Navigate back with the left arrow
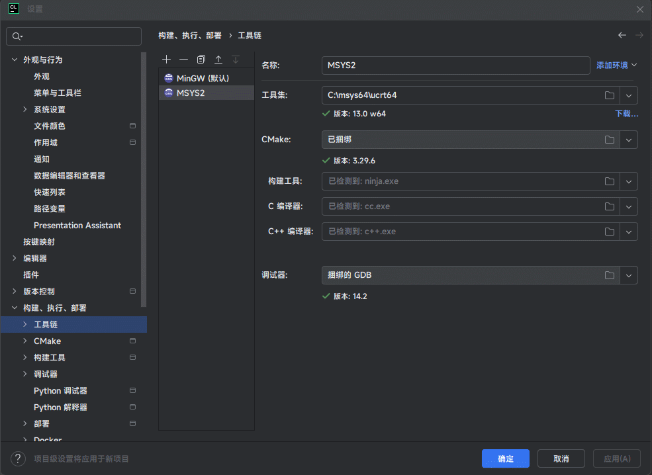The width and height of the screenshot is (652, 475). (622, 35)
